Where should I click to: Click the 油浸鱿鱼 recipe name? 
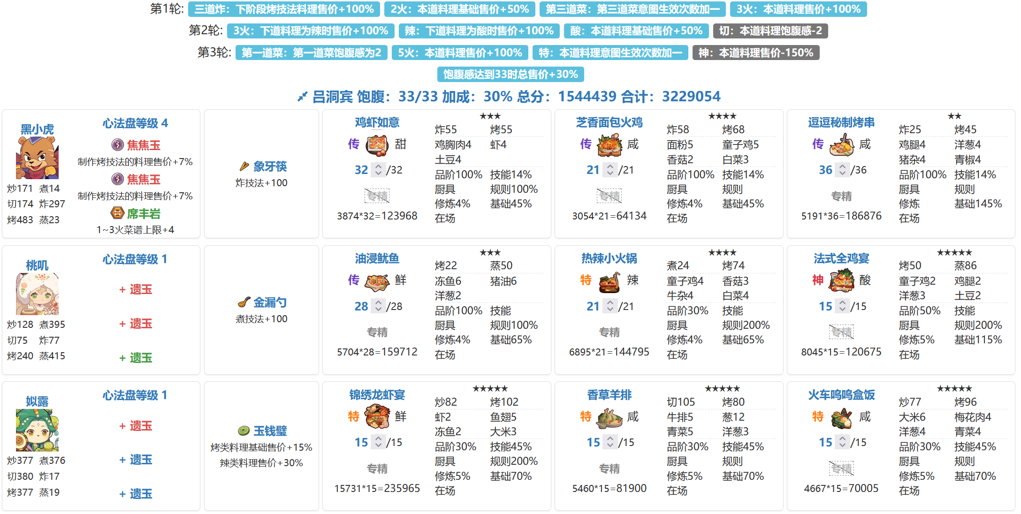click(x=377, y=258)
